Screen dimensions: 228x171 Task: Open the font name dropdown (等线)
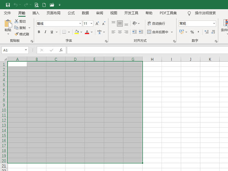point(80,24)
